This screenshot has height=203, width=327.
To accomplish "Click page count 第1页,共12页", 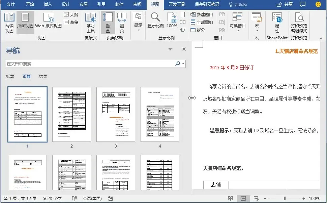I will [20, 199].
